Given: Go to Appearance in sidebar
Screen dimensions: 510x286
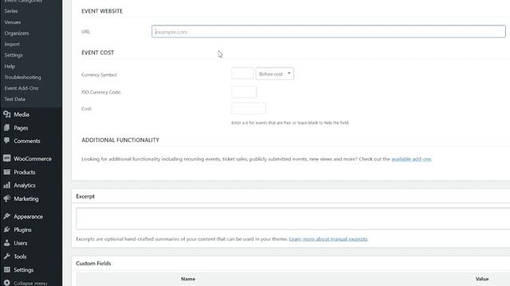Looking at the screenshot, I should point(29,217).
